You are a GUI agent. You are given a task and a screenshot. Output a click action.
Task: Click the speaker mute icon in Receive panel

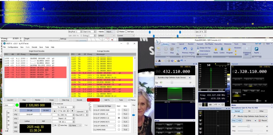161,82
